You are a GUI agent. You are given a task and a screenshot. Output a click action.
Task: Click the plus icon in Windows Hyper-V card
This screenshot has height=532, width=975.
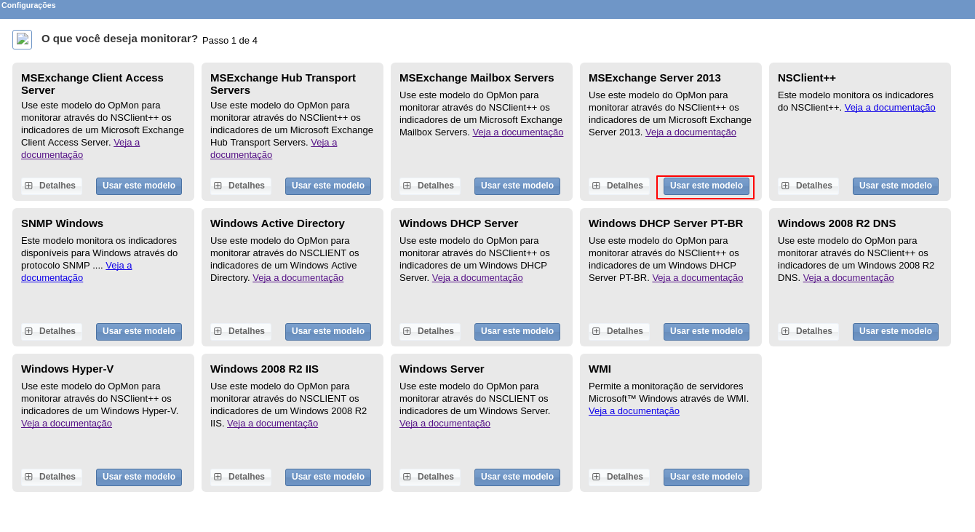coord(28,477)
